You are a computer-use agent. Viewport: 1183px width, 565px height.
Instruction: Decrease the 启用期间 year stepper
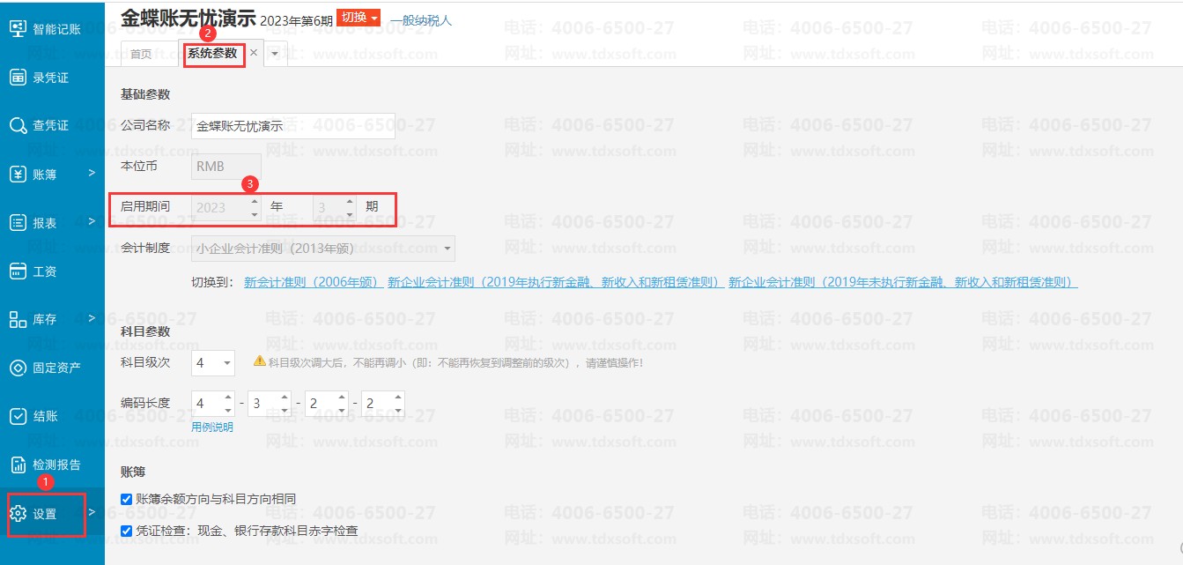pyautogui.click(x=255, y=214)
